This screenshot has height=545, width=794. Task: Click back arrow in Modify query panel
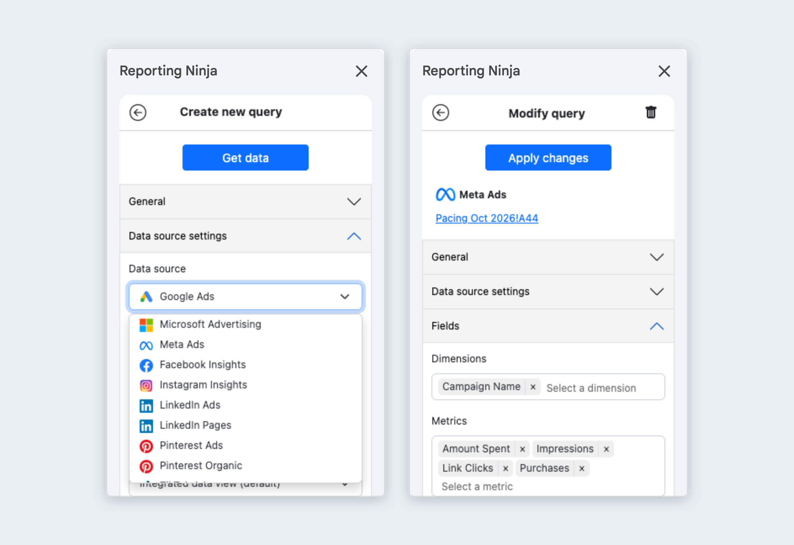pyautogui.click(x=440, y=112)
